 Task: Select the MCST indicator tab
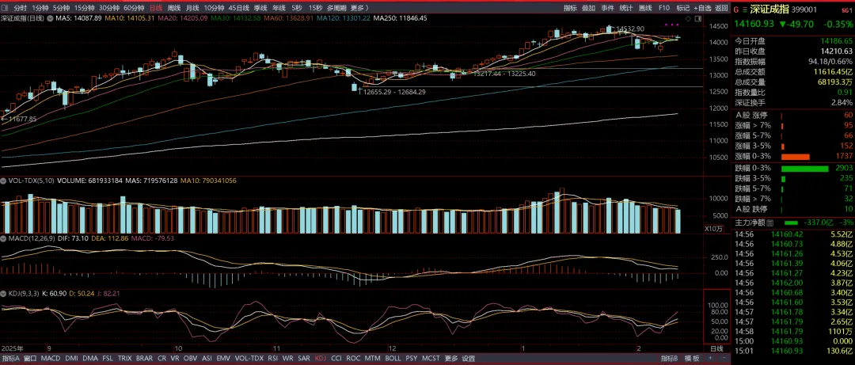[431, 359]
